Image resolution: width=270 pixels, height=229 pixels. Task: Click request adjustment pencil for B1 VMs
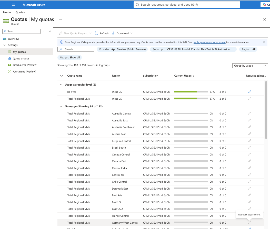click(250, 91)
